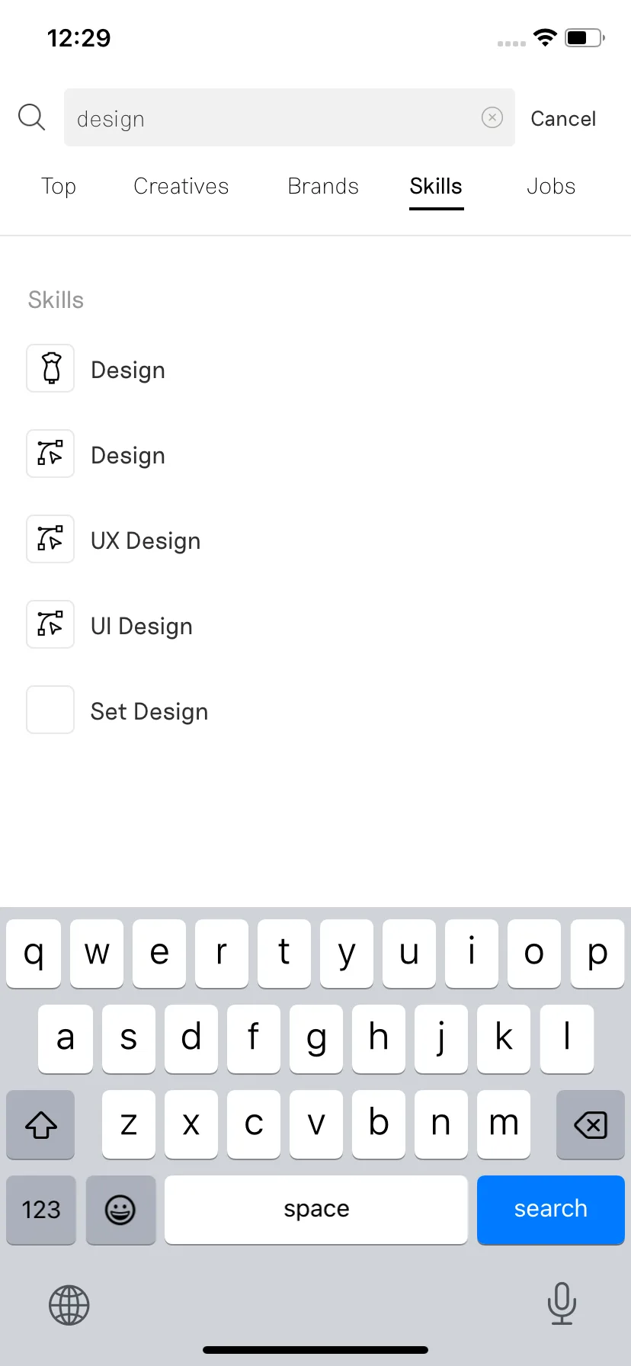
Task: Tap the emoji keyboard key
Action: click(120, 1210)
